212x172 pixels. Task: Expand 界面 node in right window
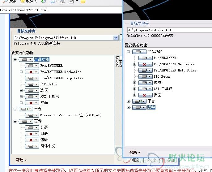click(x=134, y=95)
